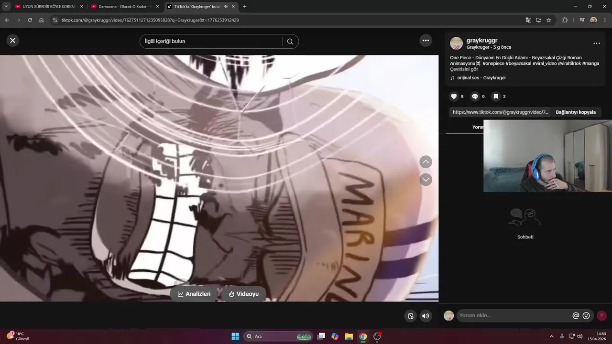Image resolution: width=612 pixels, height=344 pixels.
Task: Click the #viral_video hashtag
Action: pos(545,64)
